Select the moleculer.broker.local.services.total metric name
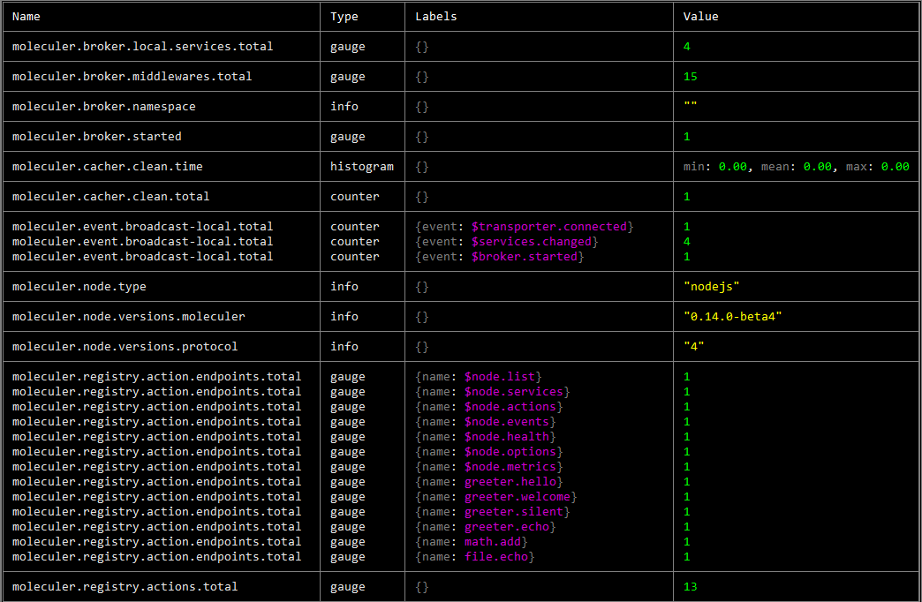 [142, 47]
